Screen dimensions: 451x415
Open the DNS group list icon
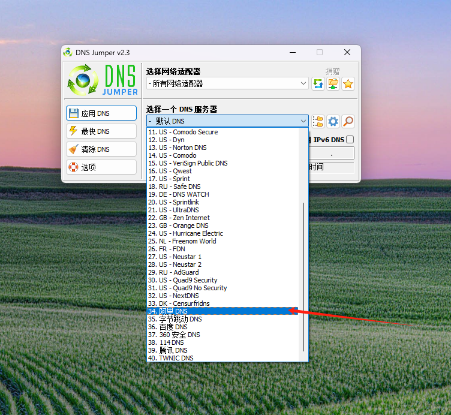click(x=318, y=122)
